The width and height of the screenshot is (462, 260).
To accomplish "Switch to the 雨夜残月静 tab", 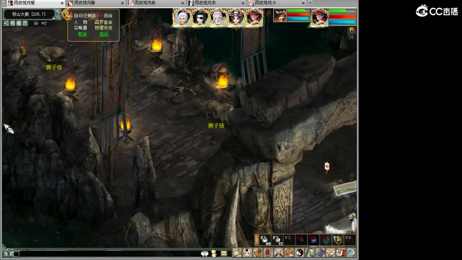I will (95, 3).
